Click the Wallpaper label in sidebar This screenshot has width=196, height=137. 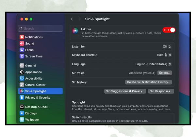(x=32, y=120)
